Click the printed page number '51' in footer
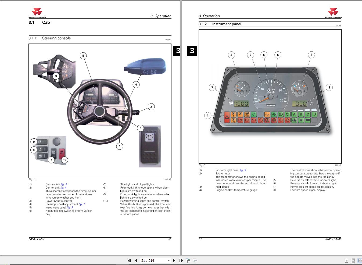362x265 pixels. (170, 239)
